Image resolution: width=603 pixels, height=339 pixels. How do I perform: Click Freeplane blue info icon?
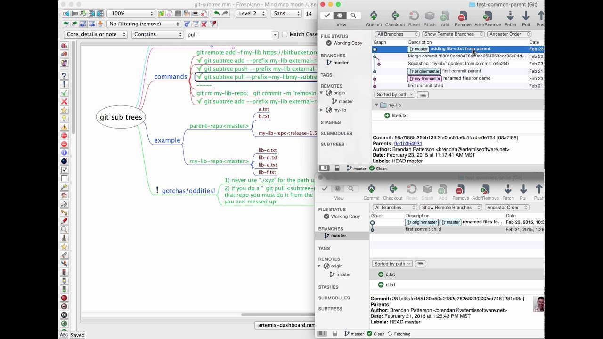click(64, 153)
